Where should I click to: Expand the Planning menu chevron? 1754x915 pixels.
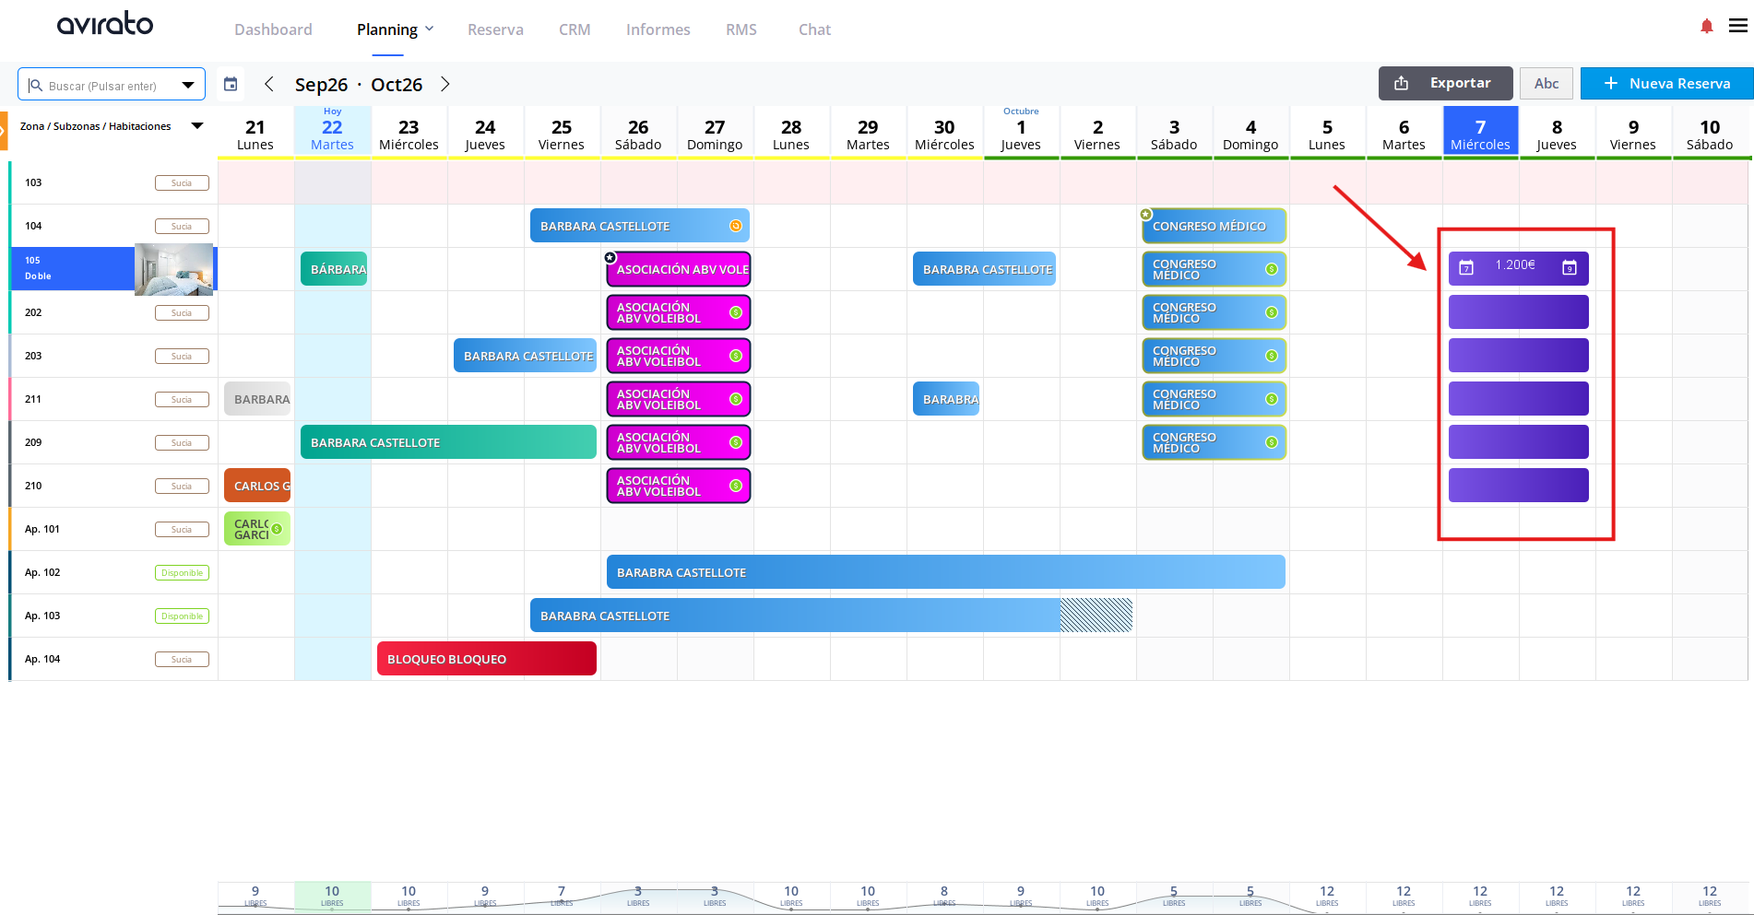(x=429, y=29)
